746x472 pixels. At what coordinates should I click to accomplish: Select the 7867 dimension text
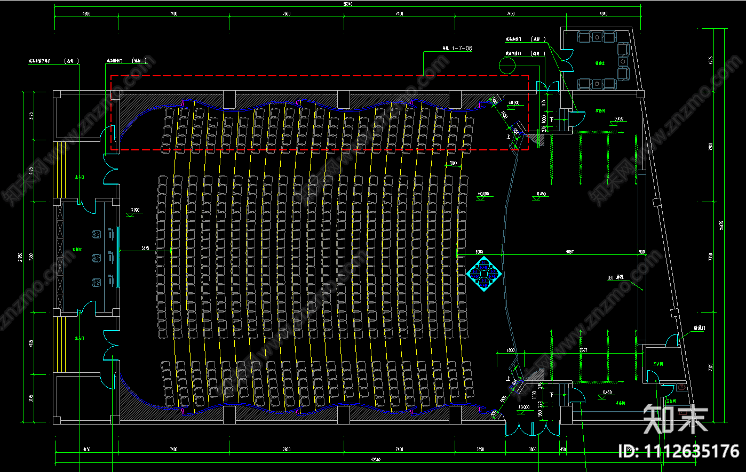583,350
